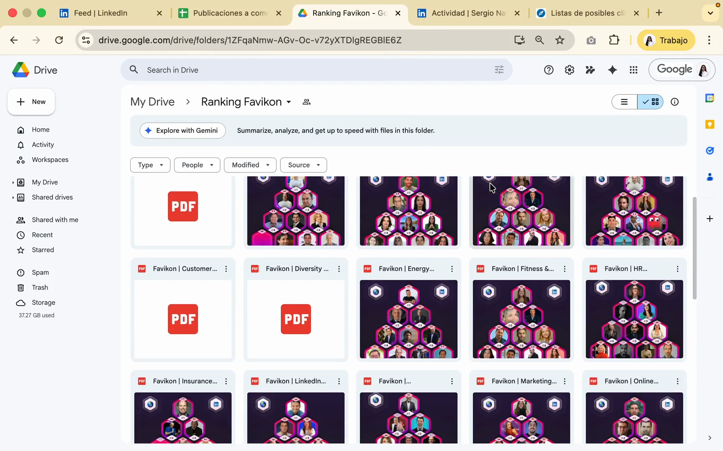Click the New button
Screen dimensions: 723x451
[x=31, y=102]
